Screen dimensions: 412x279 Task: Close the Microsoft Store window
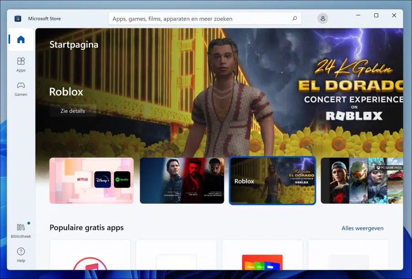pos(394,15)
